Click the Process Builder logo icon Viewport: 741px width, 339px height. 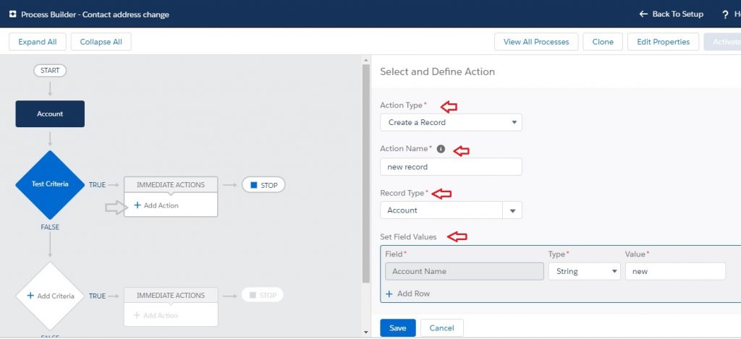coord(12,14)
